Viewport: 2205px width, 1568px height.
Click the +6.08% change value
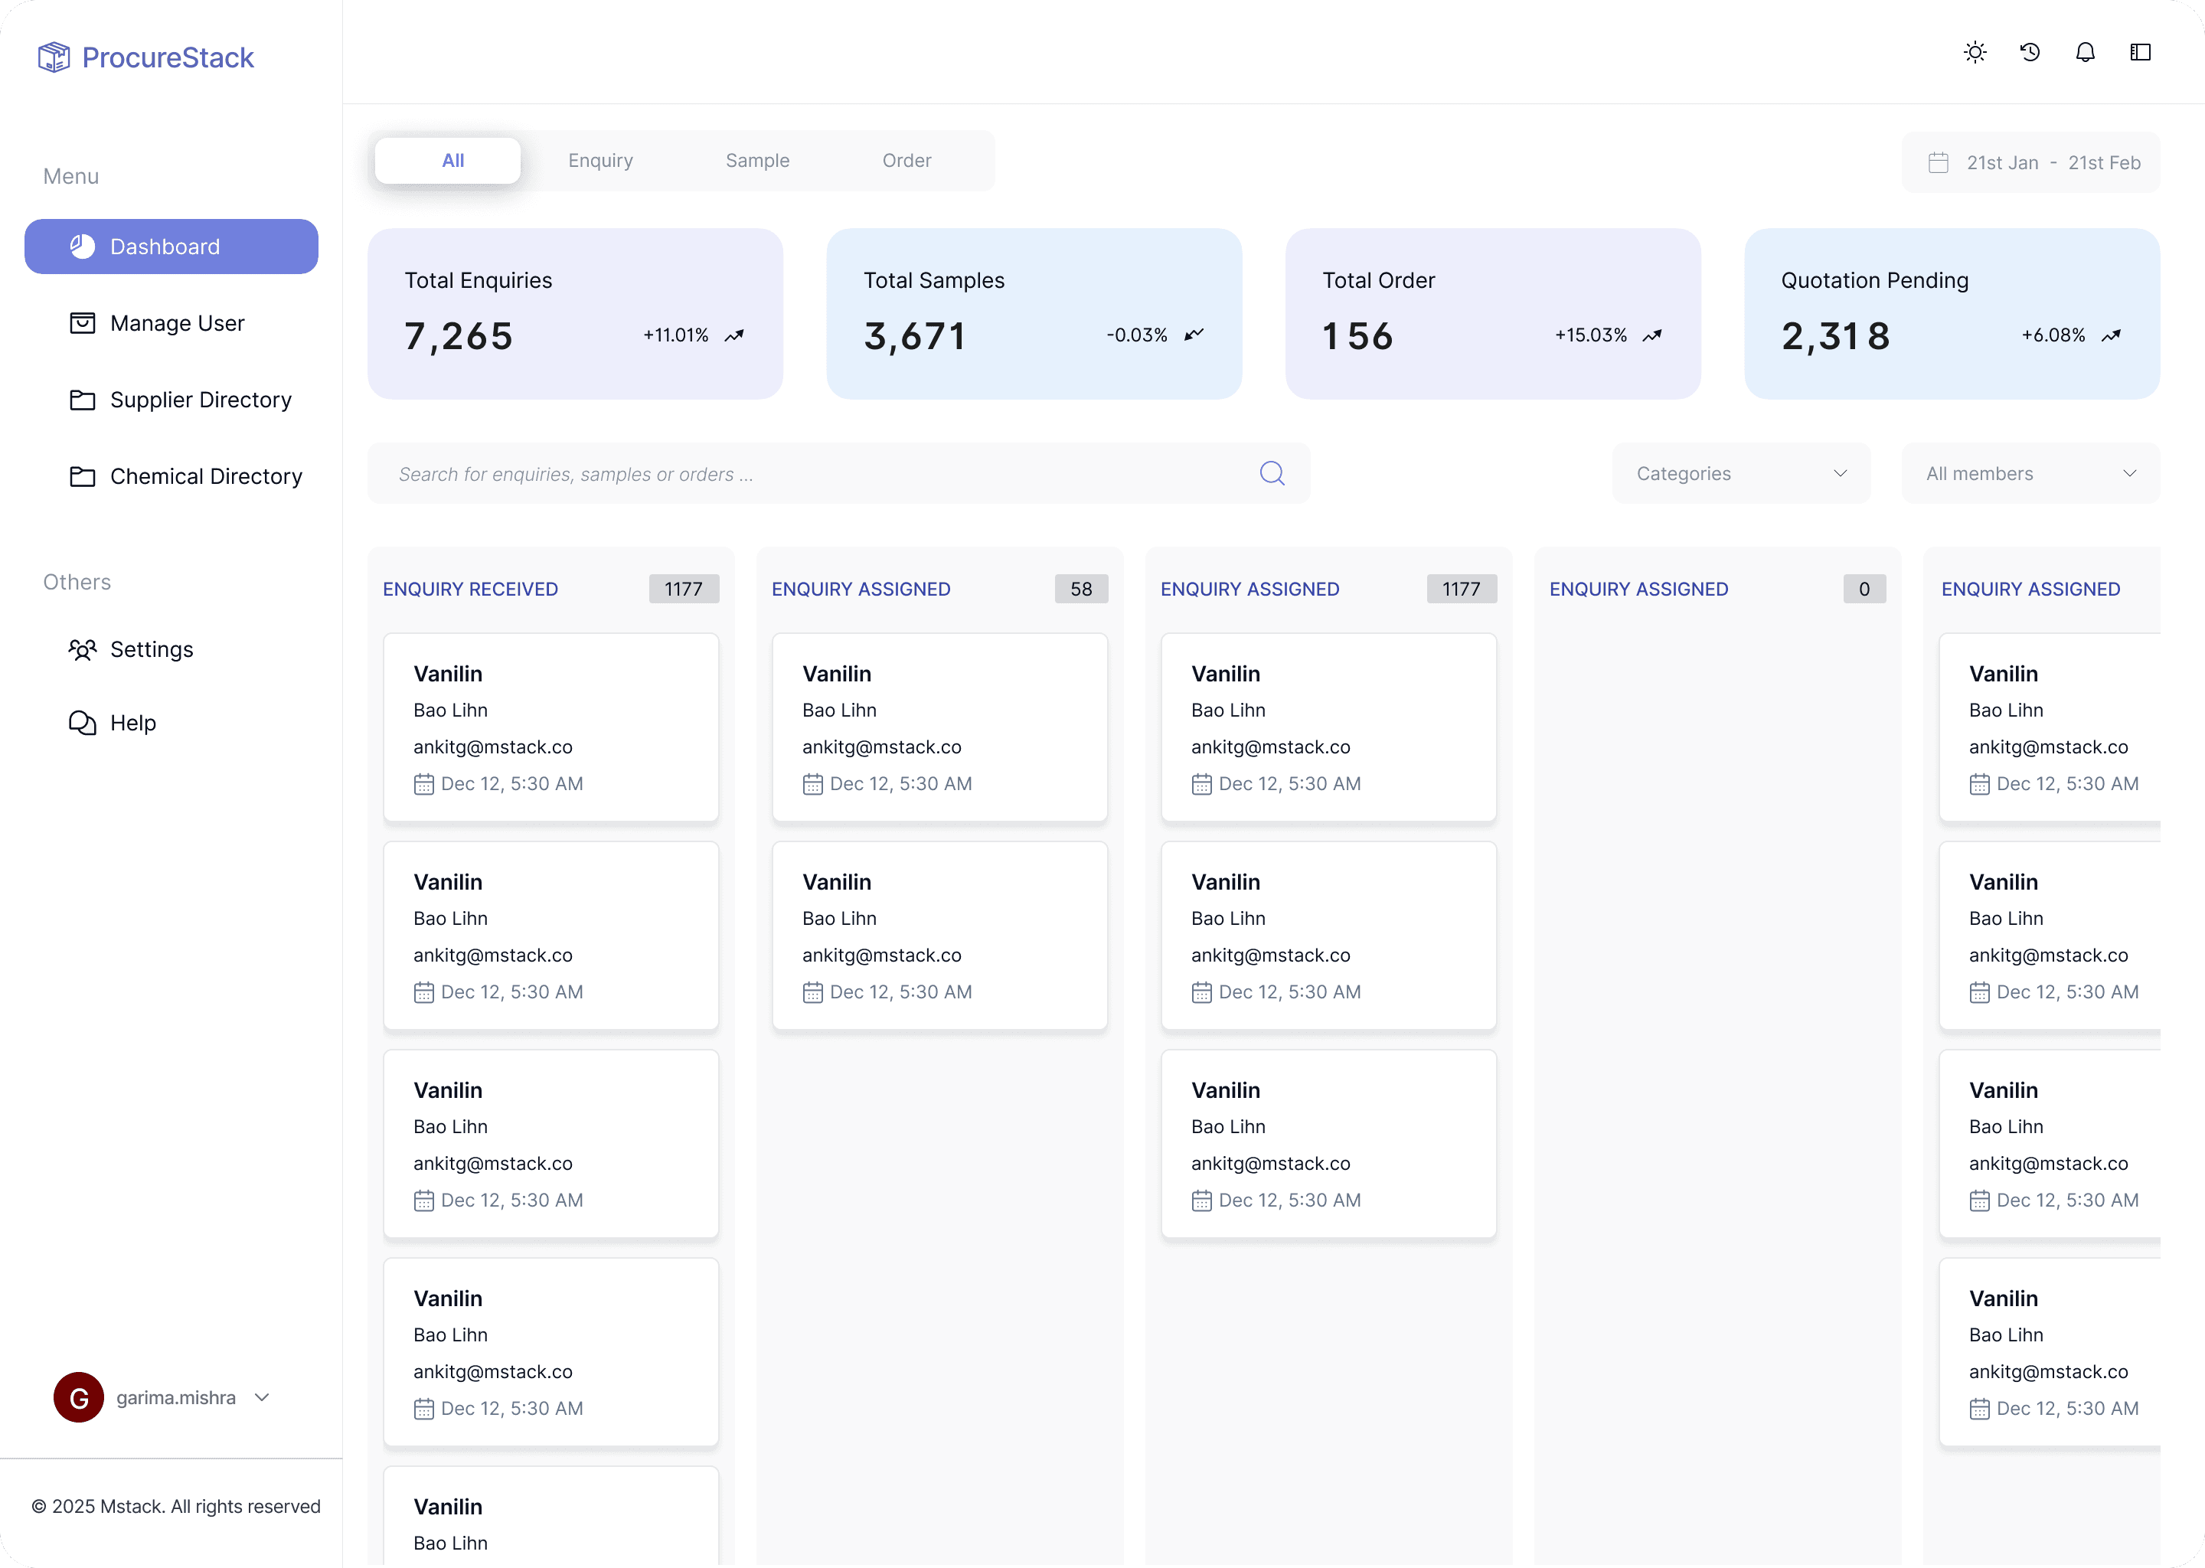click(2053, 335)
